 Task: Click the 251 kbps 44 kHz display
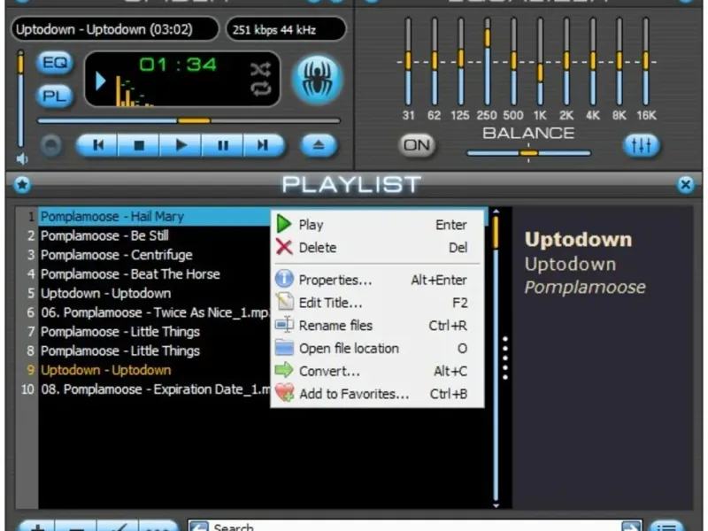(286, 29)
